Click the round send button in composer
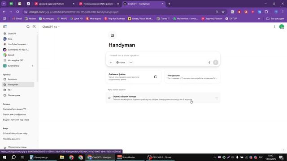Viewport: 287px width, 161px height. [216, 63]
